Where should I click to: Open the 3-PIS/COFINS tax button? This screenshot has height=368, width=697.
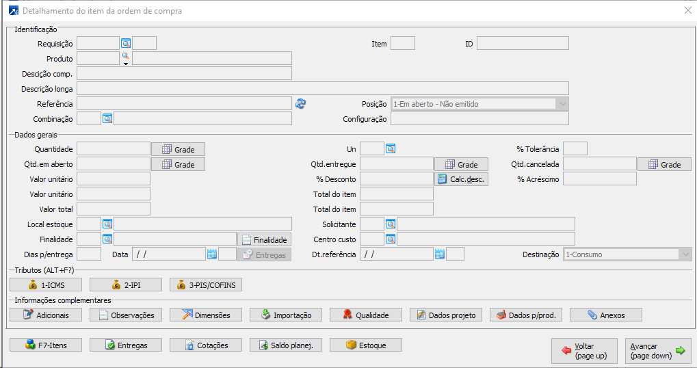(206, 285)
